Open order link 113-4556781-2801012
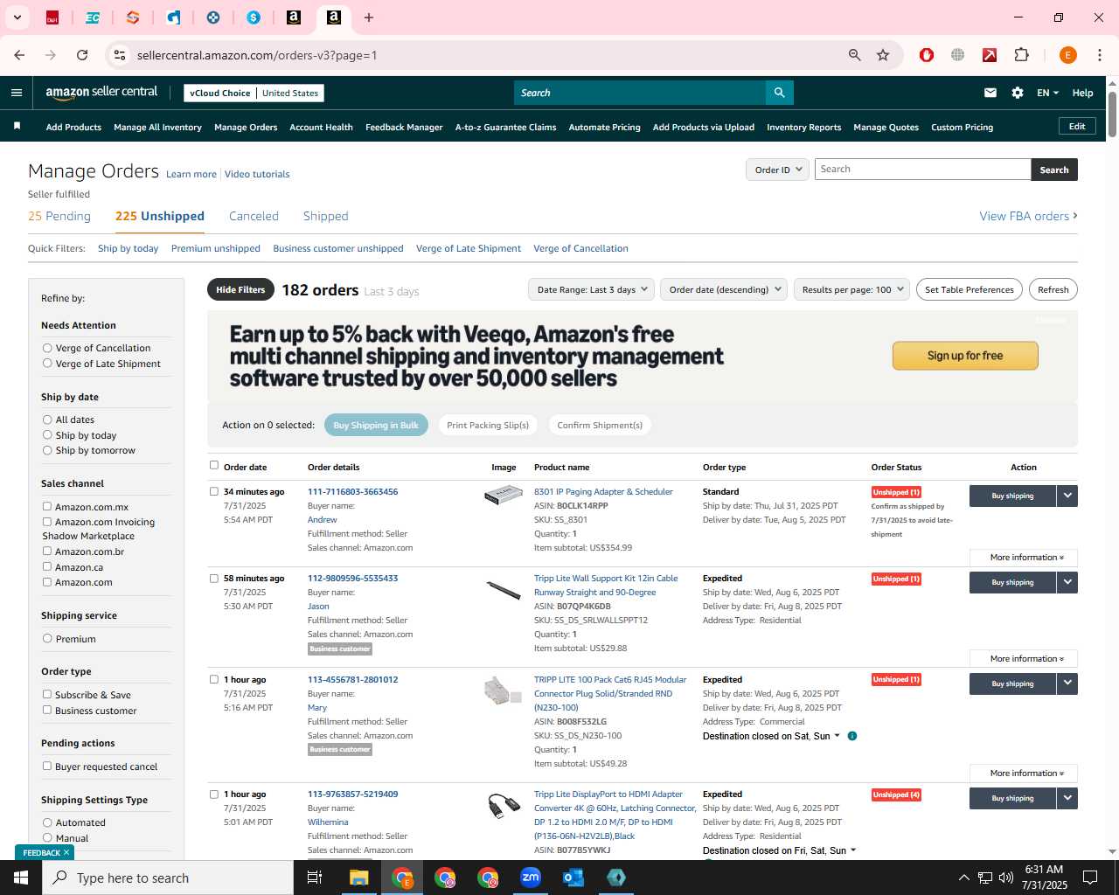Screen dimensions: 1119x895 [x=352, y=679]
